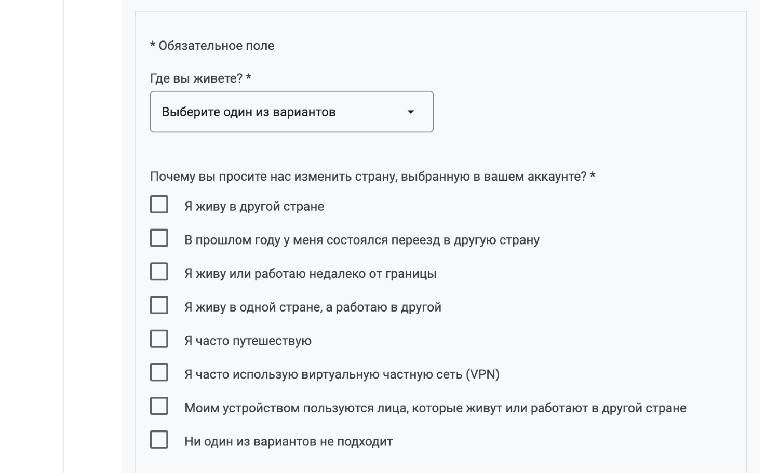Click the label text 'Я часто путешествую'
This screenshot has width=779, height=473.
coord(248,341)
